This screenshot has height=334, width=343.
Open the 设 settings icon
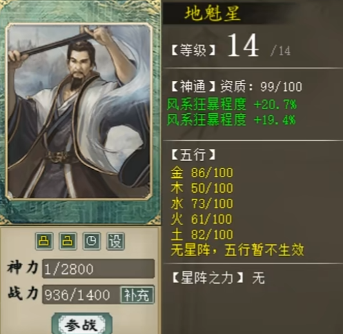click(115, 241)
